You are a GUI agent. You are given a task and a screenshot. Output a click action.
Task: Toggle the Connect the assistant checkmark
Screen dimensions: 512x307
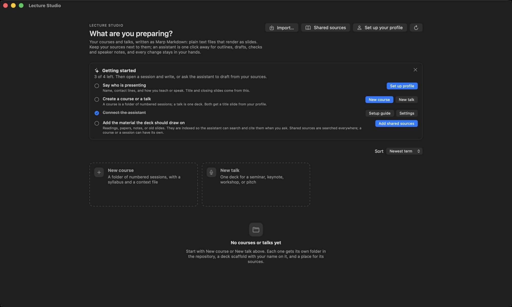97,113
